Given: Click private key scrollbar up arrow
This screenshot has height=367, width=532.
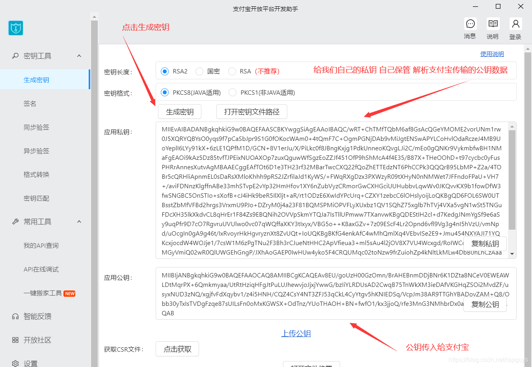Looking at the screenshot, I should click(x=512, y=127).
